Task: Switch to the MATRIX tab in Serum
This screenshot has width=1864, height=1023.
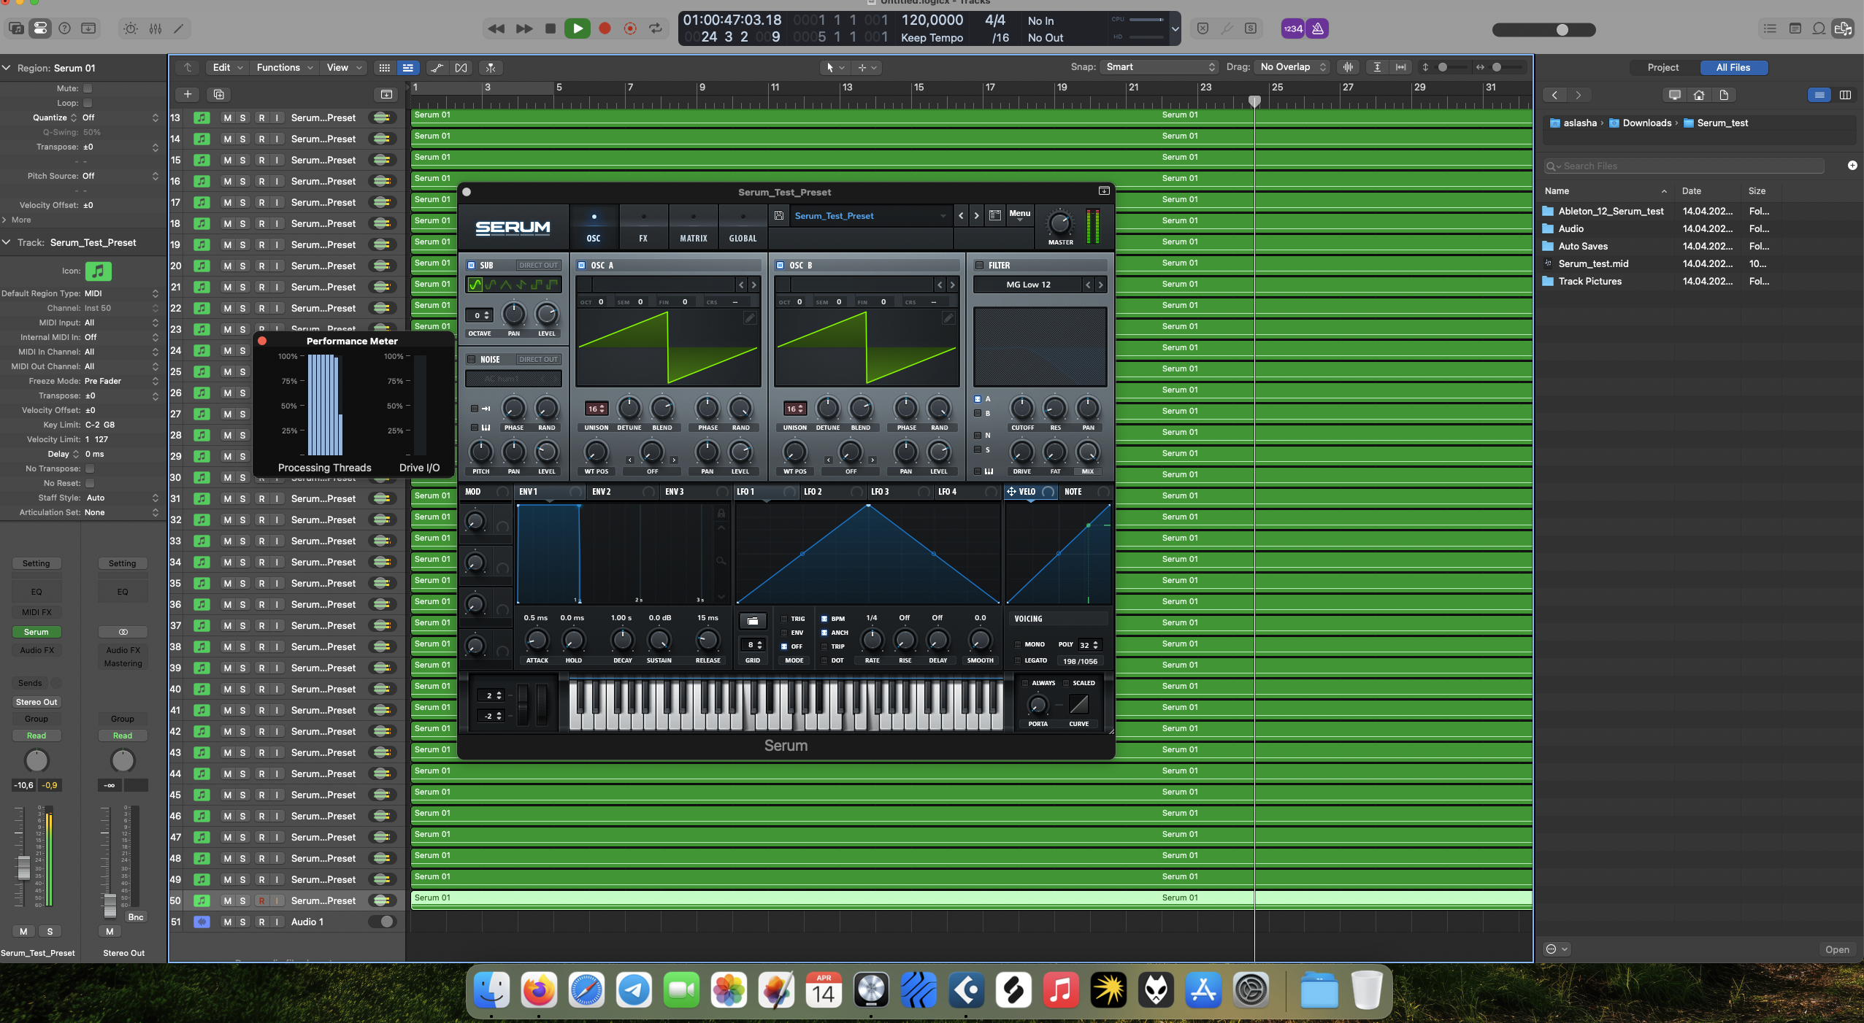Action: 693,228
